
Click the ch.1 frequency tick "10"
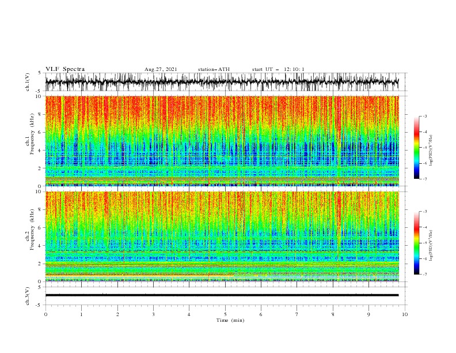pyautogui.click(x=39, y=96)
